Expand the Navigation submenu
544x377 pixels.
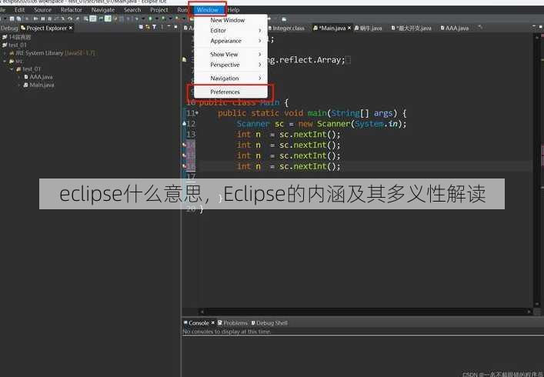(x=230, y=78)
